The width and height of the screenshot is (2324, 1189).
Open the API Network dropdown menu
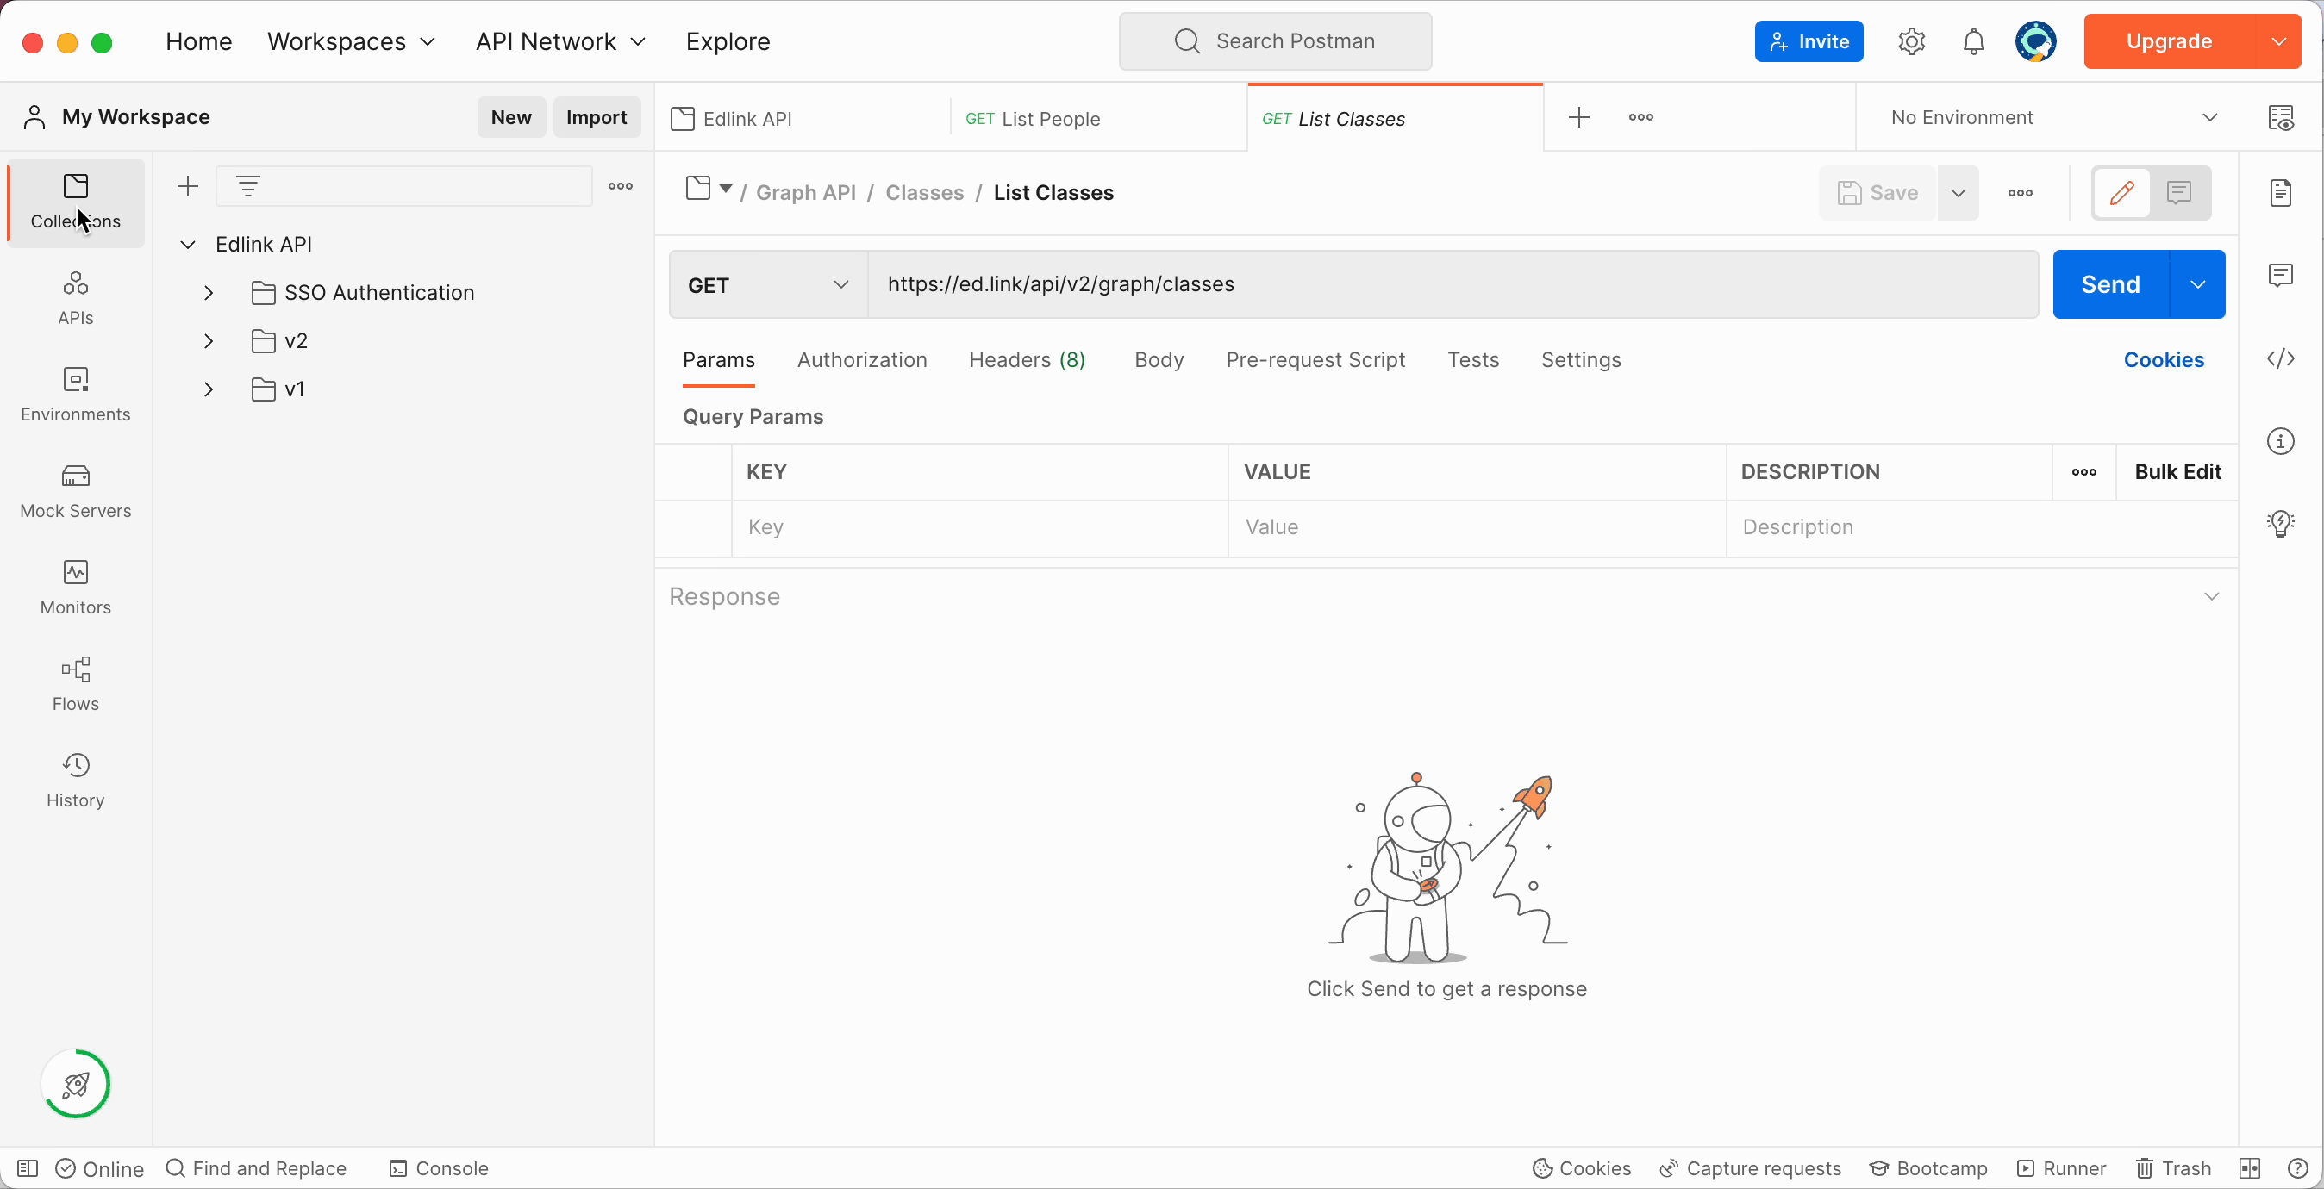coord(560,41)
